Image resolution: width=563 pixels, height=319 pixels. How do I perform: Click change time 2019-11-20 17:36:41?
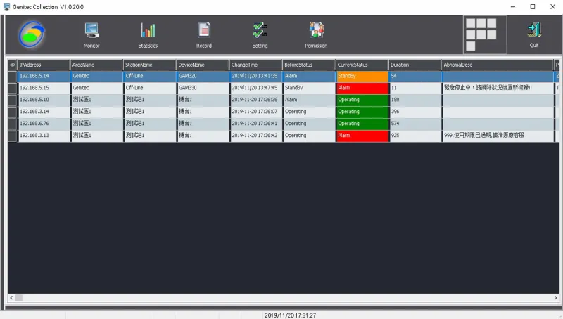(x=255, y=123)
